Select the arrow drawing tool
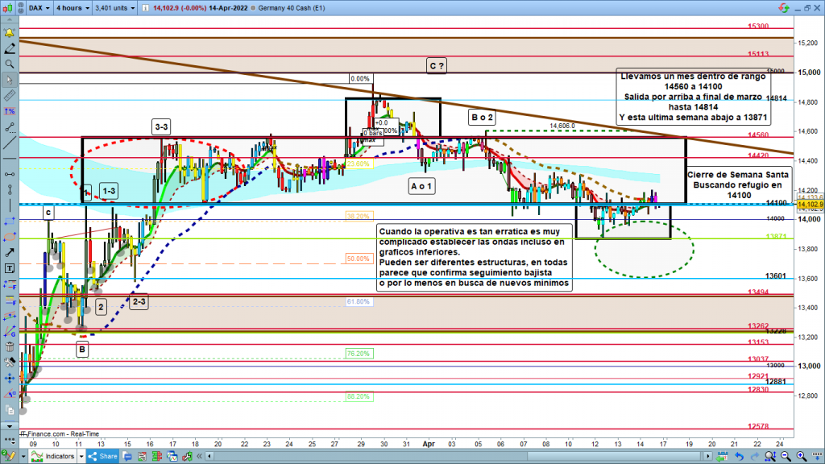This screenshot has width=825, height=464. (x=9, y=251)
